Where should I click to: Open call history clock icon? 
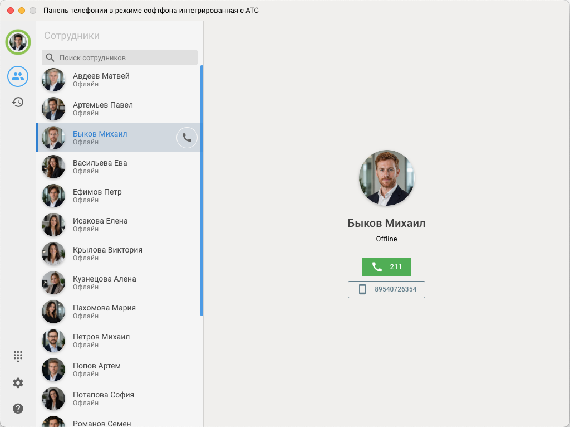tap(18, 102)
